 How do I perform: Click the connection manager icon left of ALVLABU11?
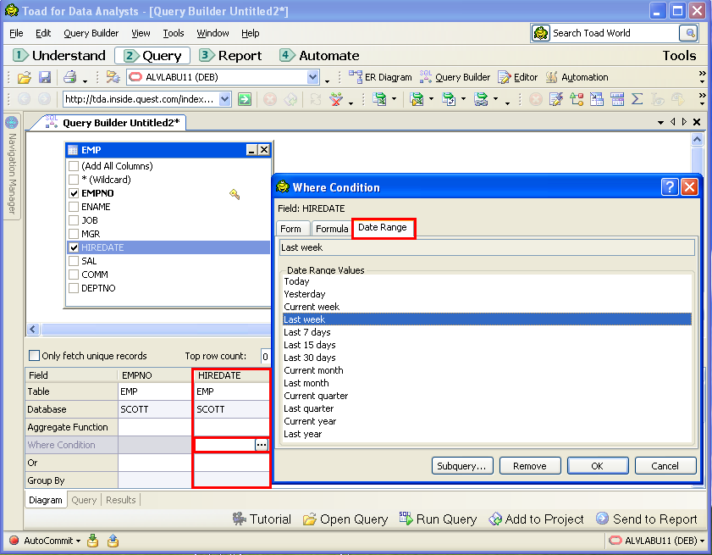(x=112, y=77)
